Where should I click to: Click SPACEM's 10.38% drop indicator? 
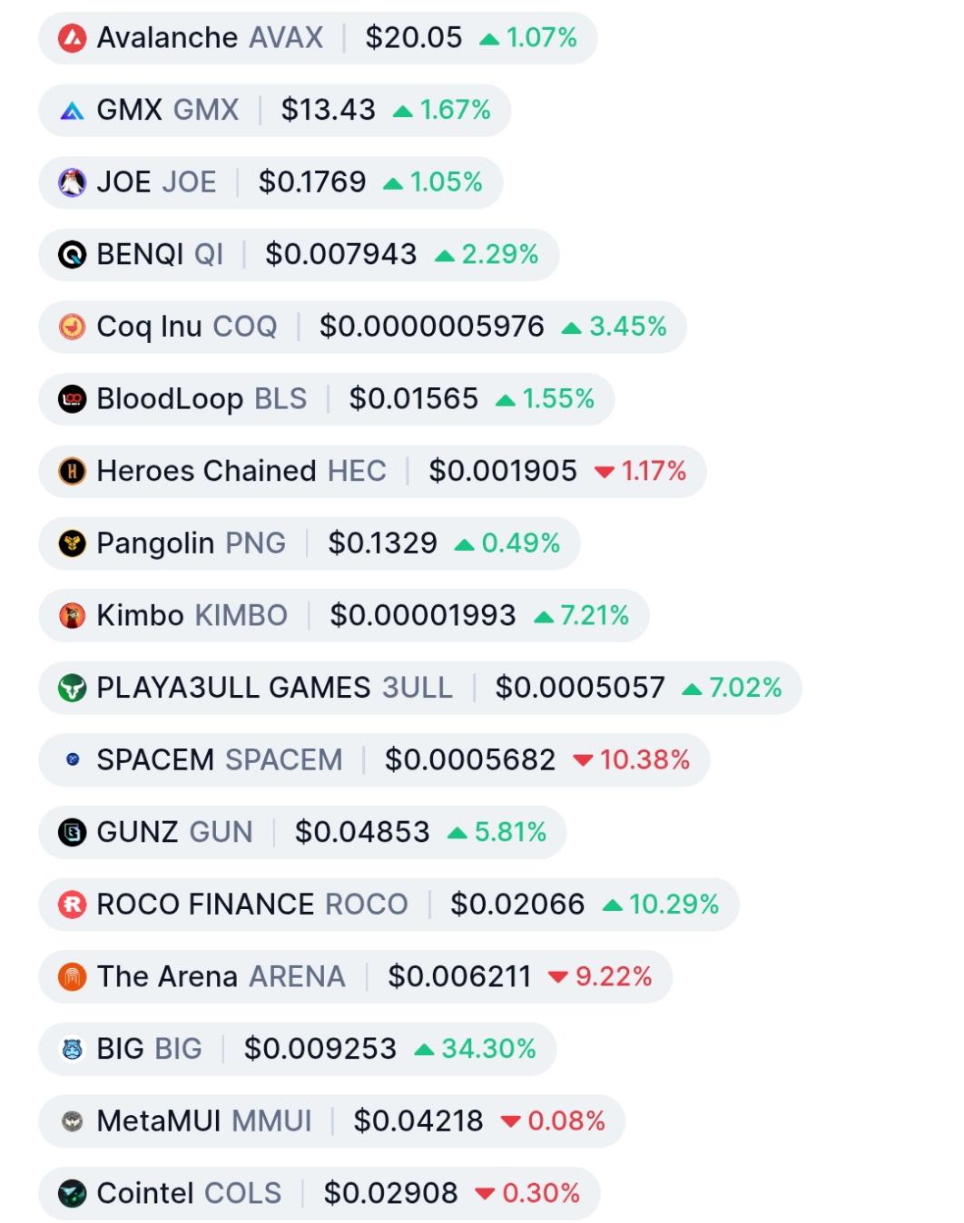[632, 760]
